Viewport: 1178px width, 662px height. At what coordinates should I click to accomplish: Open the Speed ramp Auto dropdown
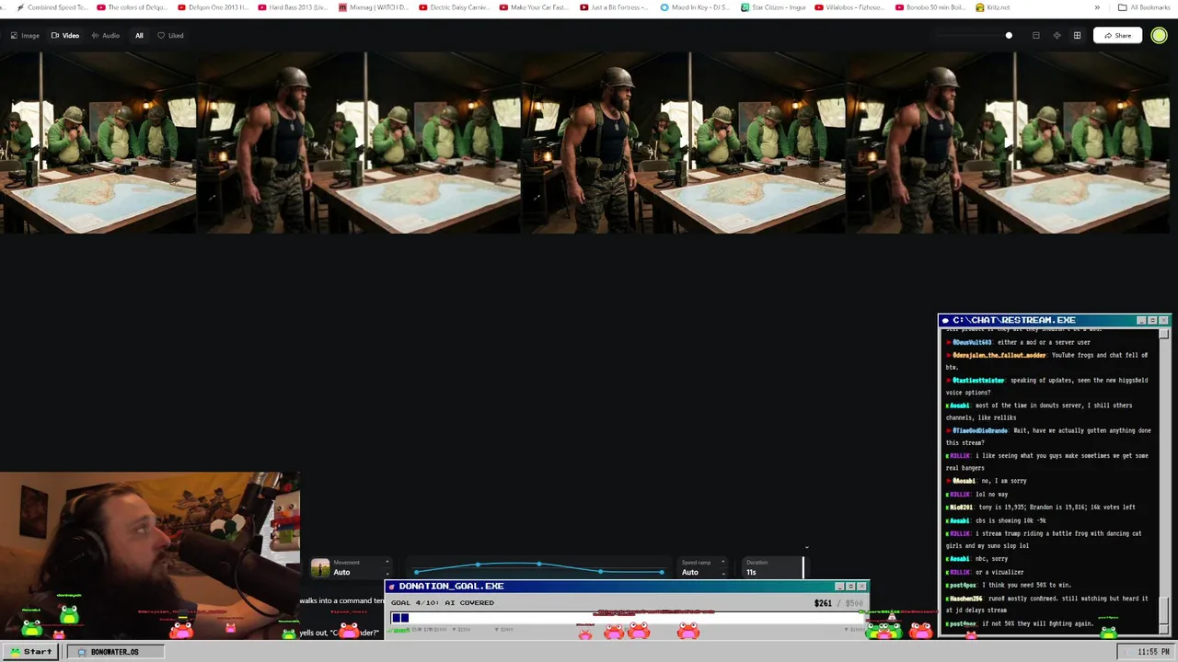coord(703,567)
